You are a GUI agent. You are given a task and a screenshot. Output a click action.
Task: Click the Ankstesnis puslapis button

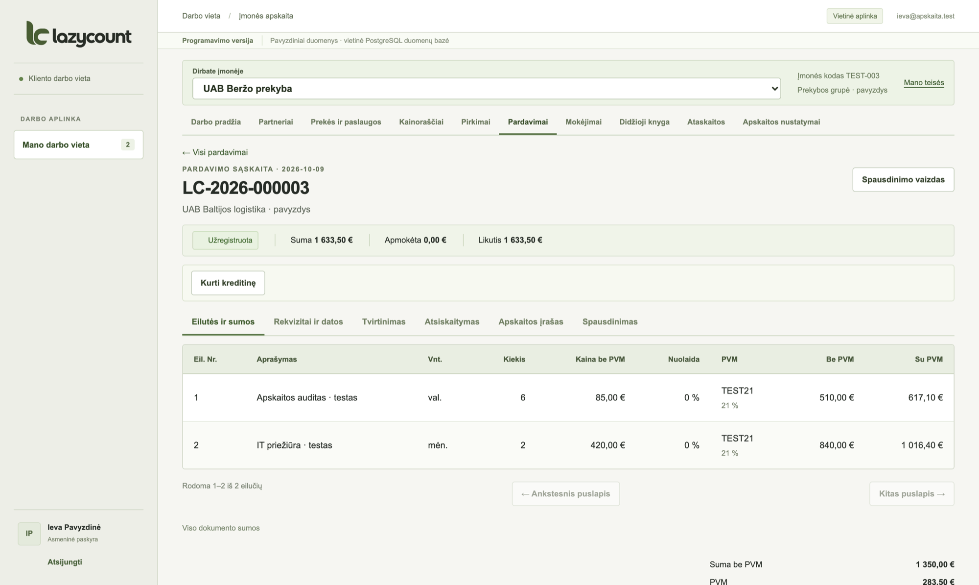click(566, 494)
